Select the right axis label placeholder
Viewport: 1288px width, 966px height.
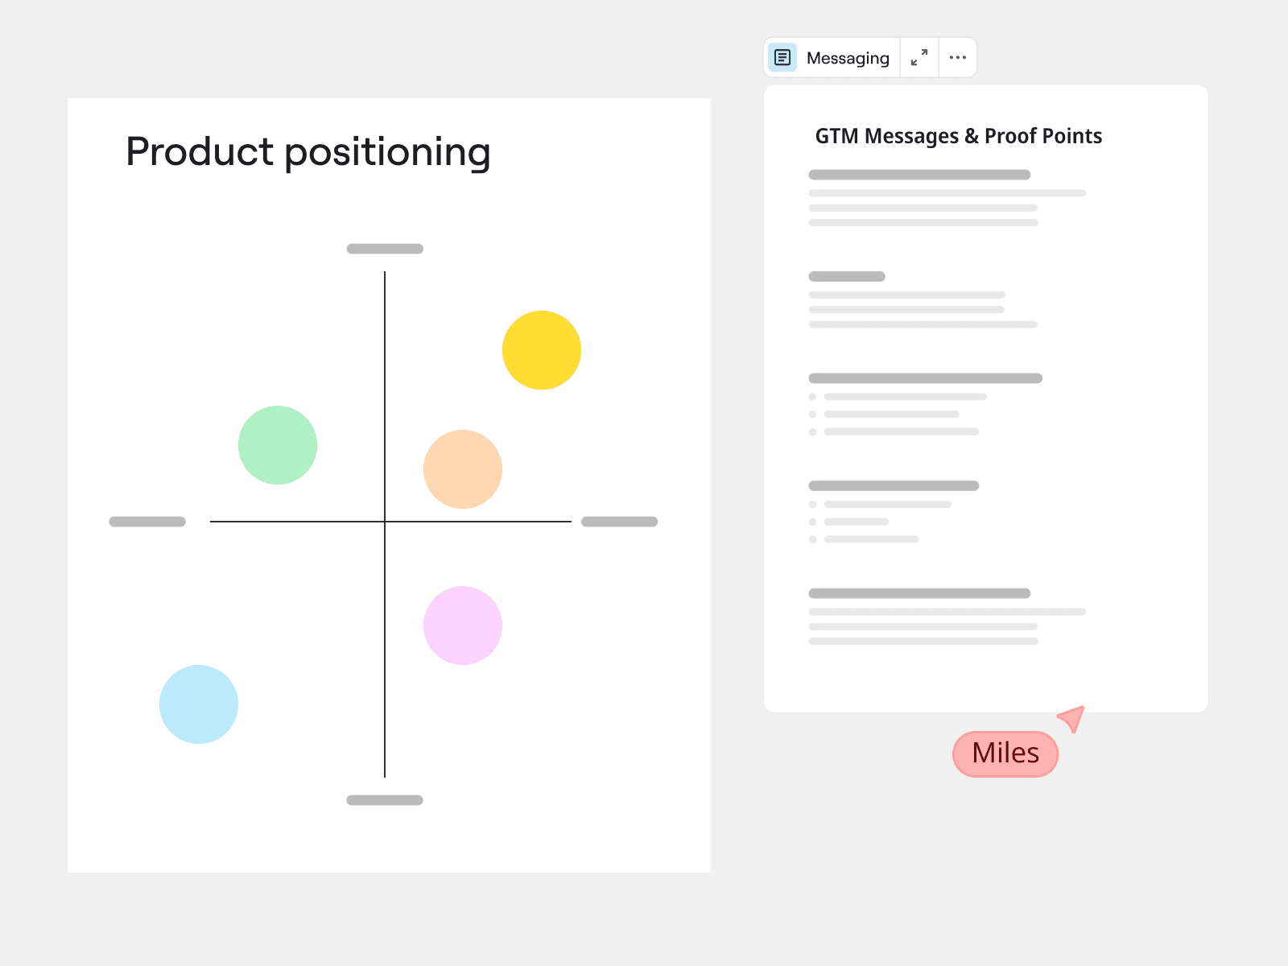620,522
